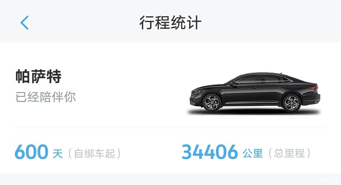Tap the black Passat car image
This screenshot has width=341, height=185.
pyautogui.click(x=255, y=92)
